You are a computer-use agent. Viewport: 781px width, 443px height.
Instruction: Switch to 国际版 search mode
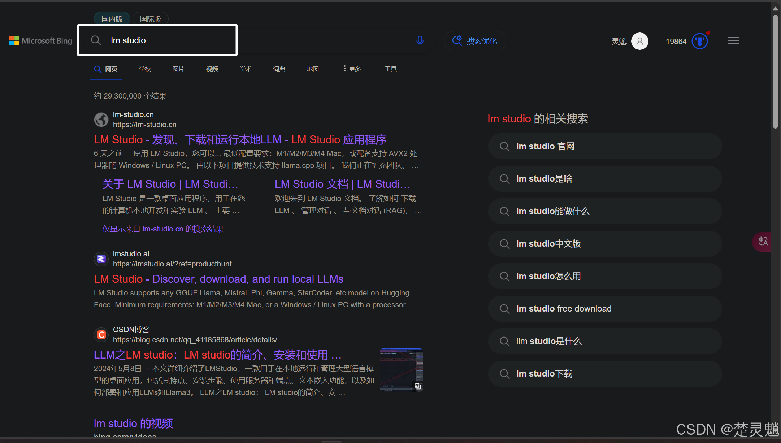pos(151,19)
